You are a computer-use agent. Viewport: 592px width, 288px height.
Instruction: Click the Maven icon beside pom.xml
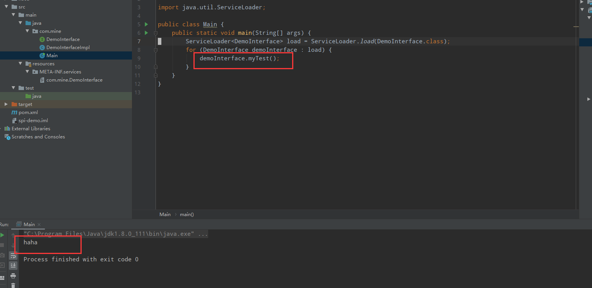(x=14, y=112)
